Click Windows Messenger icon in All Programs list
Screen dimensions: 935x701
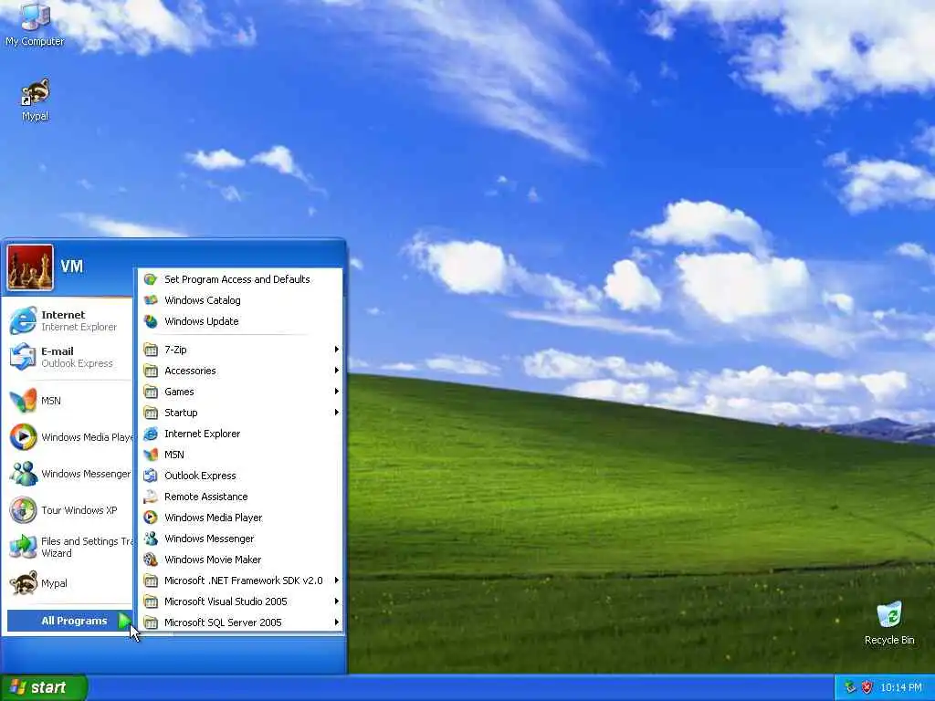(151, 539)
